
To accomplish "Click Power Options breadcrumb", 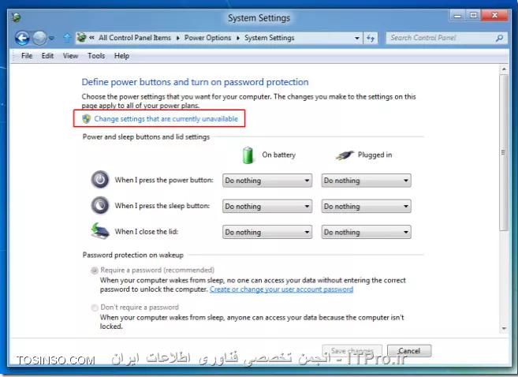I will point(208,38).
